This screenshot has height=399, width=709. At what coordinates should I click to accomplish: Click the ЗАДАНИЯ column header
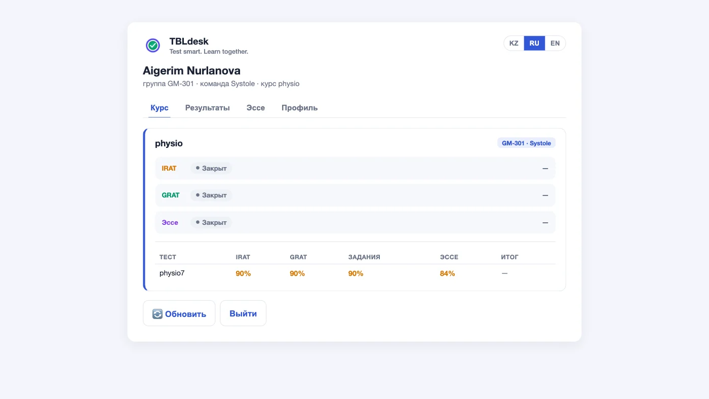(x=364, y=257)
